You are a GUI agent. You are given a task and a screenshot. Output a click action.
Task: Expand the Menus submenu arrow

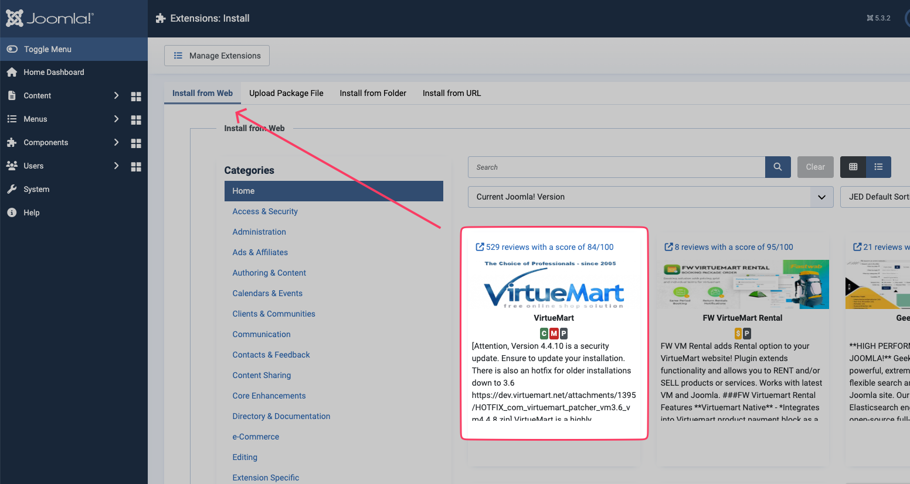point(116,119)
